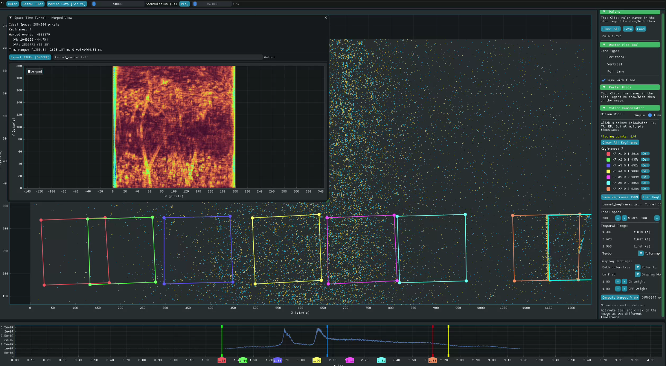Select Full Line type
The image size is (666, 366).
(x=616, y=71)
